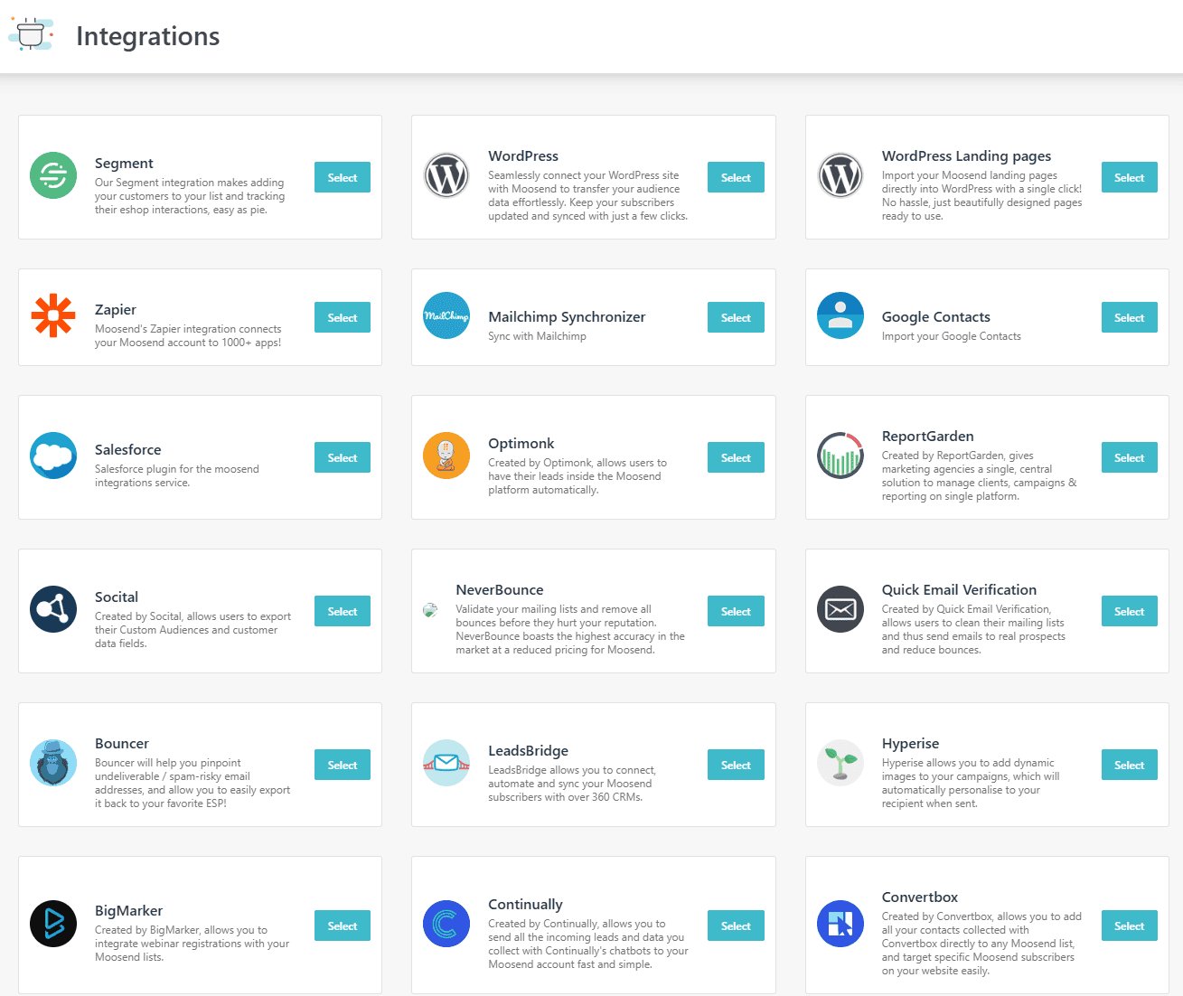Select the Convertbox integration

[1130, 926]
